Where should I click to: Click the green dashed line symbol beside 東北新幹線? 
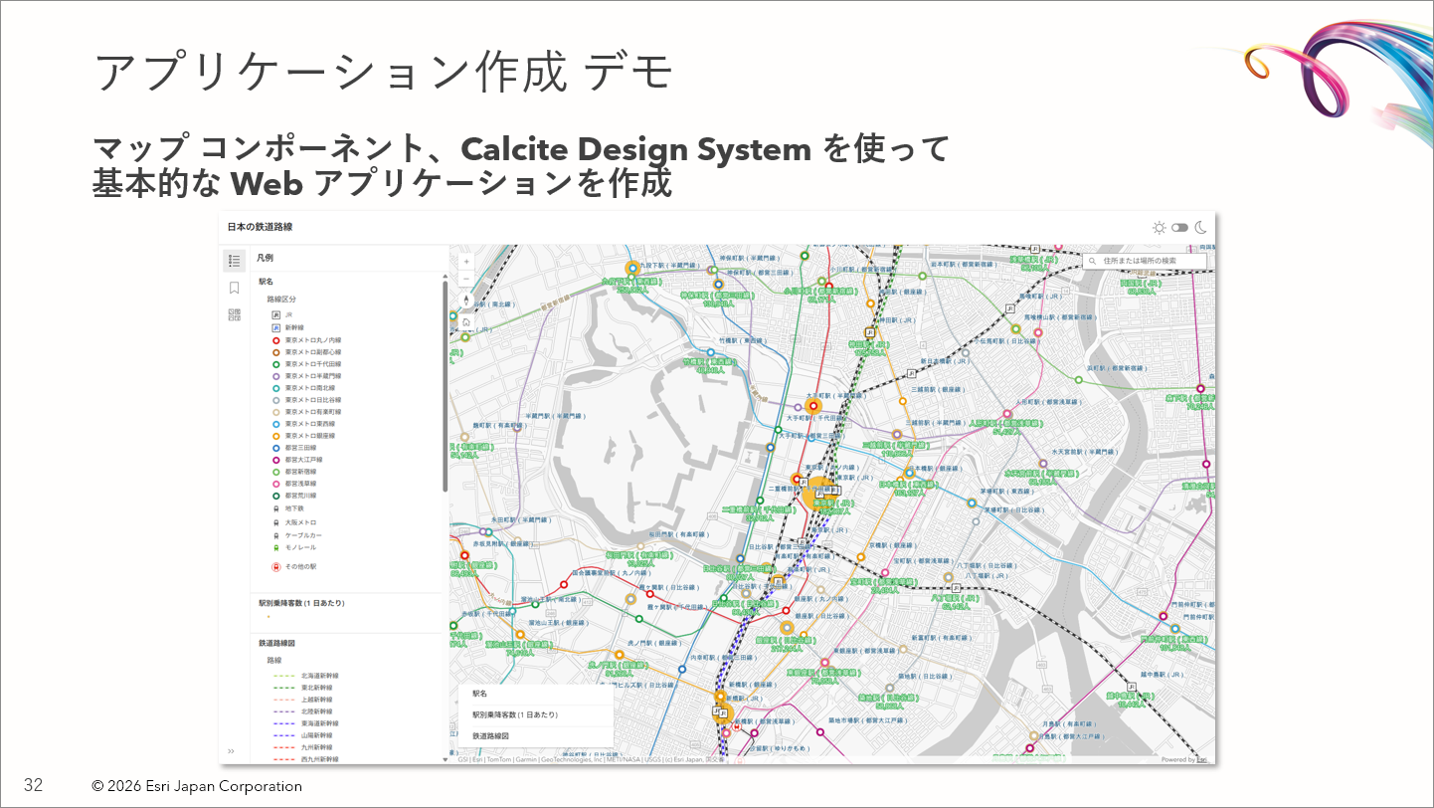pos(283,688)
